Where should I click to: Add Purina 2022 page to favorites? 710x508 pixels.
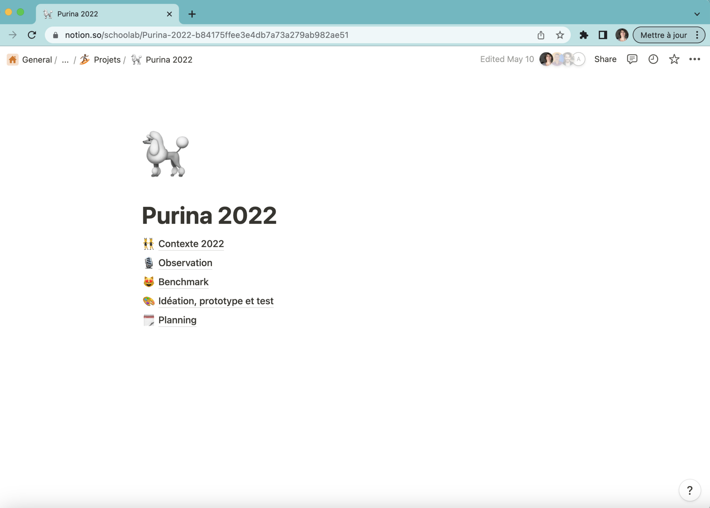pos(674,59)
